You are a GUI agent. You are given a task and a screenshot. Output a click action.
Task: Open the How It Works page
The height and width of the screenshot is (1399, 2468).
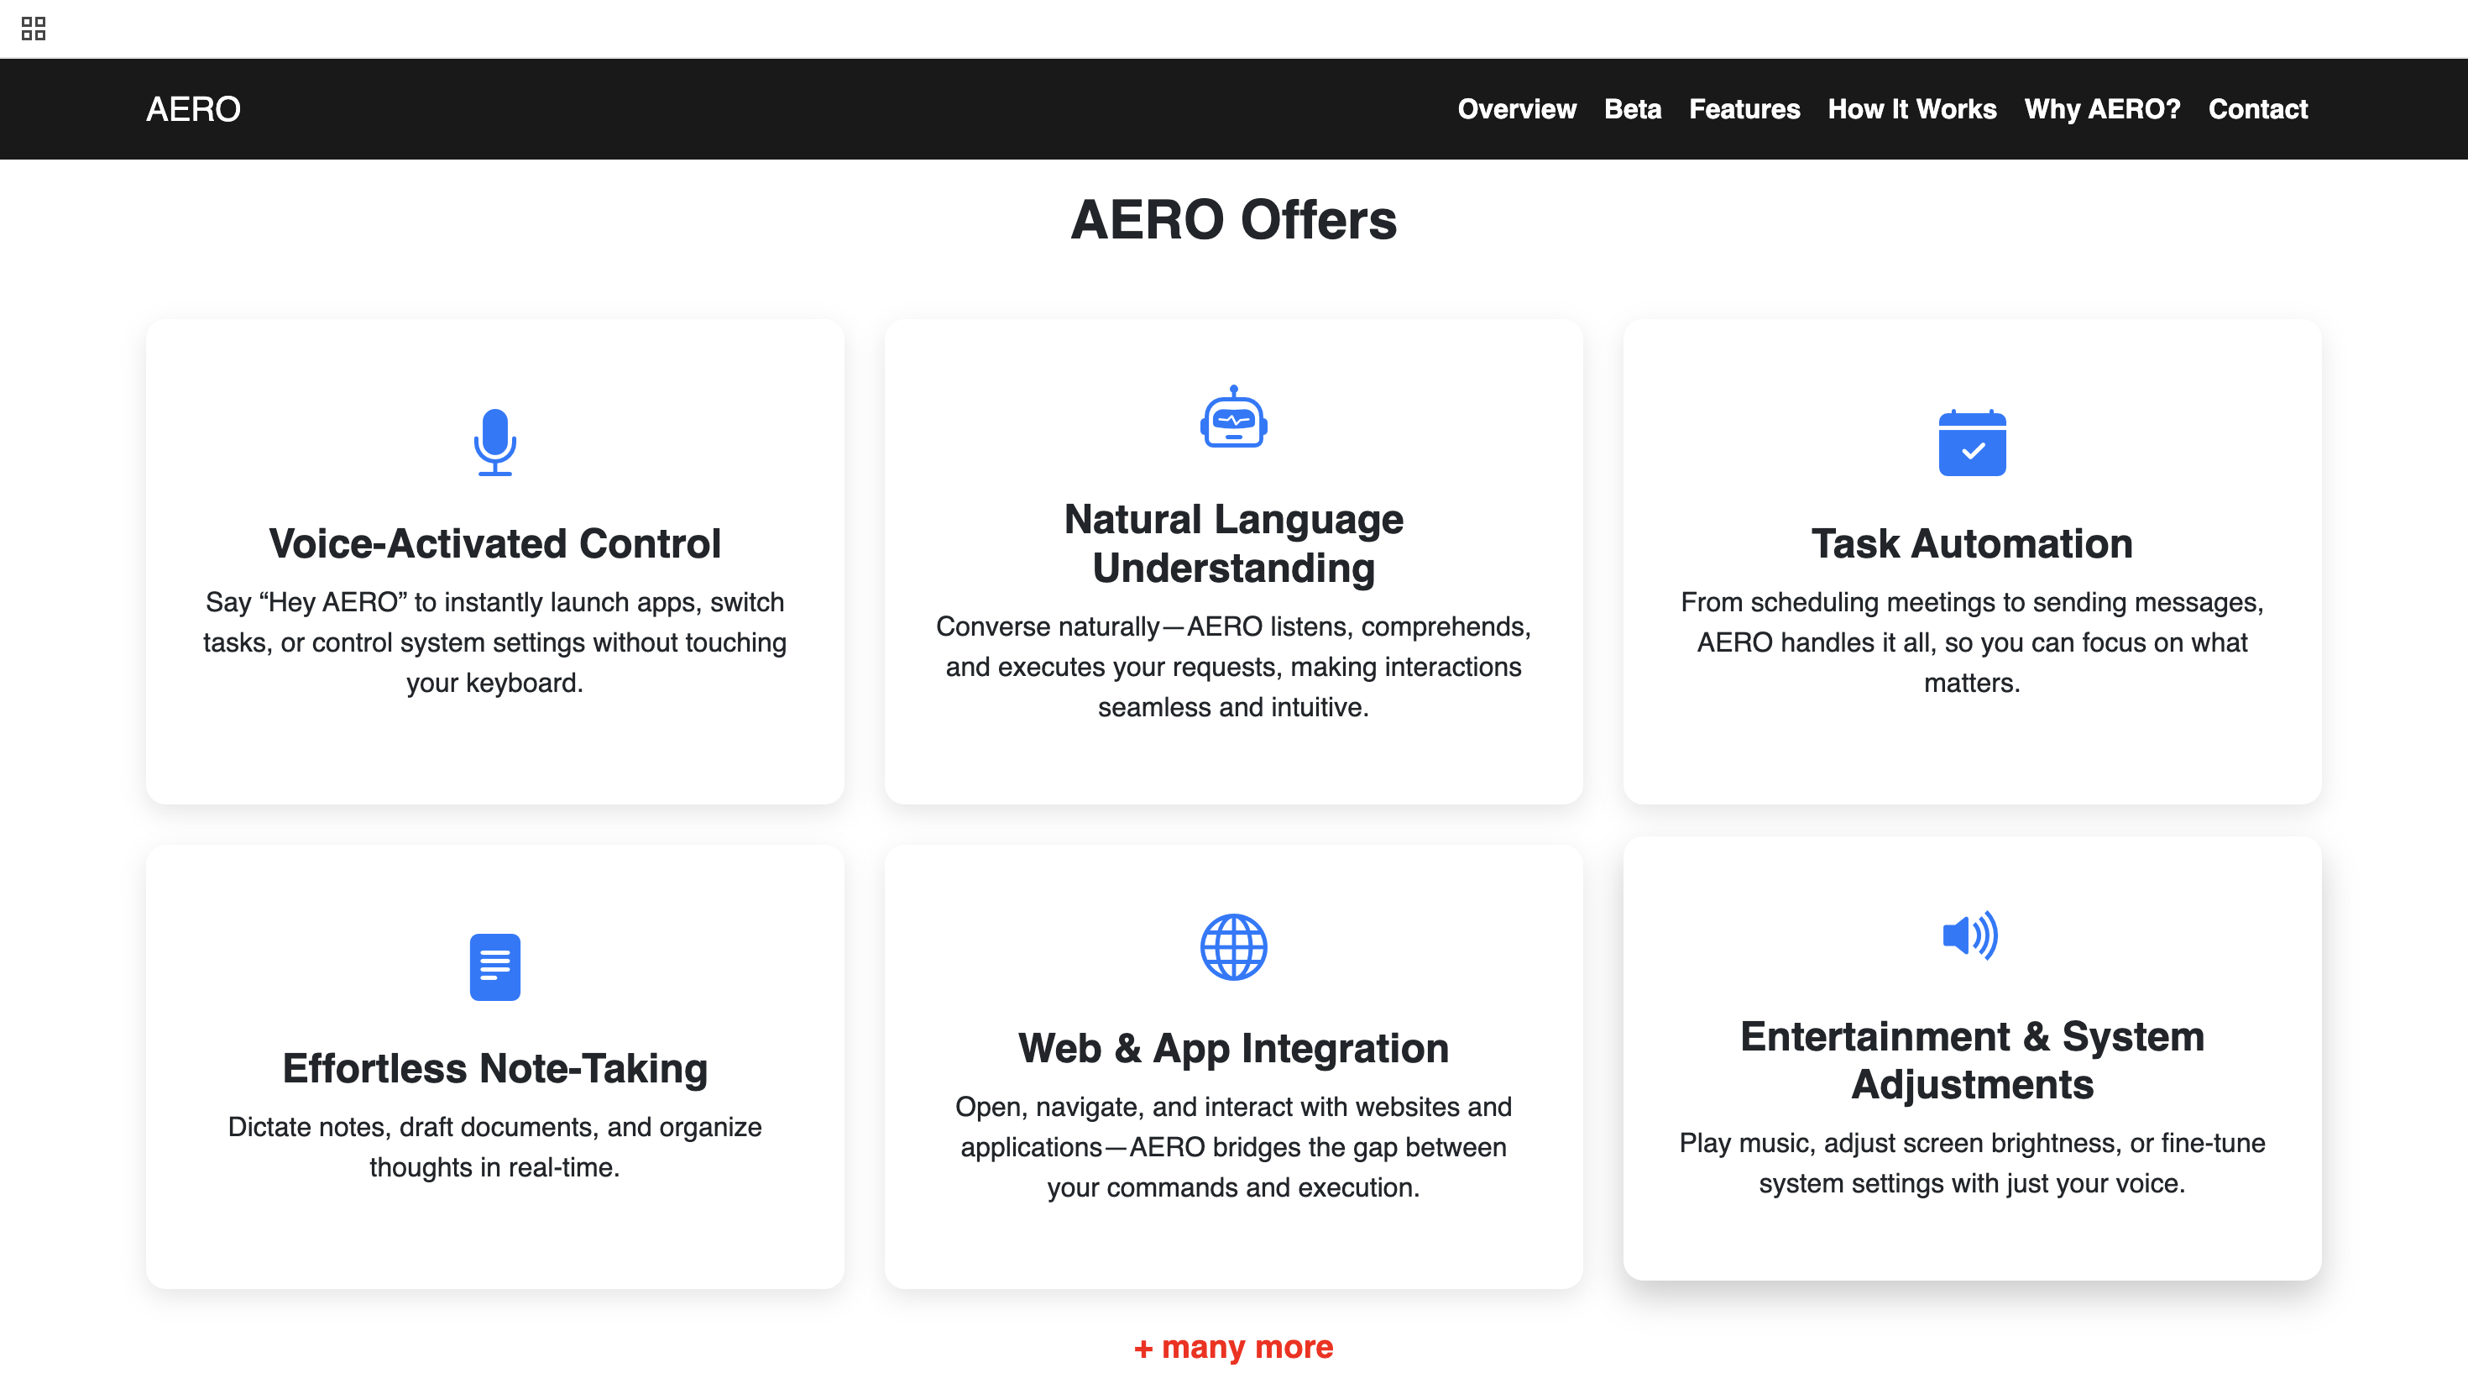click(x=1911, y=109)
